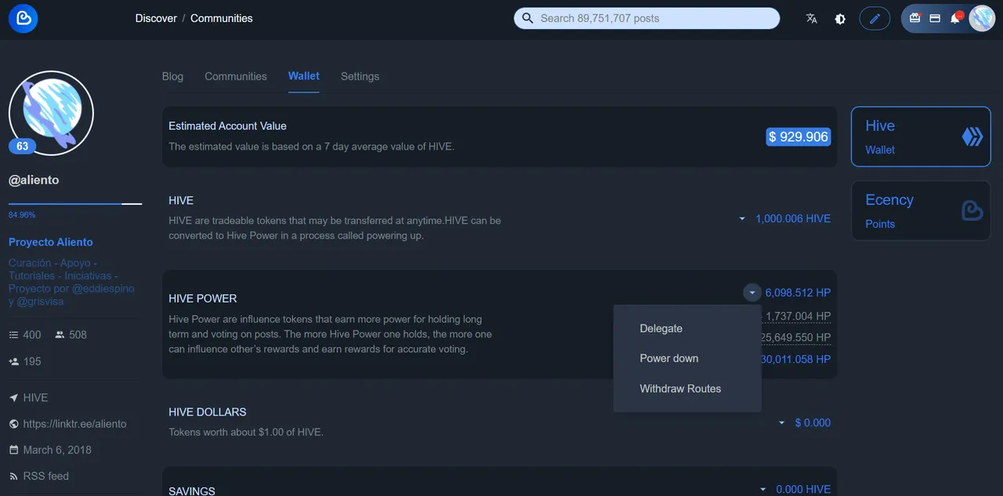Click the HIVE DOLLARS heading
Image resolution: width=1003 pixels, height=496 pixels.
coord(208,412)
